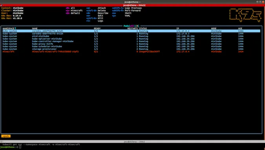This screenshot has height=150, width=265.
Task: Click the User: minikube info line
Action: point(12,13)
